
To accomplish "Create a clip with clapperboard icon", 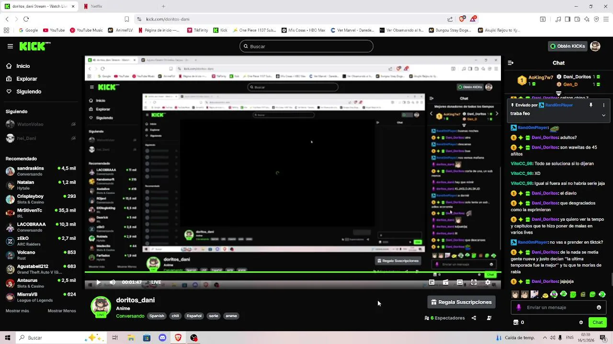I will (445, 282).
